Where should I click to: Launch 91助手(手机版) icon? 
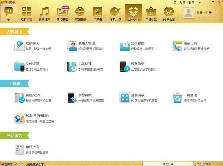tap(19, 118)
